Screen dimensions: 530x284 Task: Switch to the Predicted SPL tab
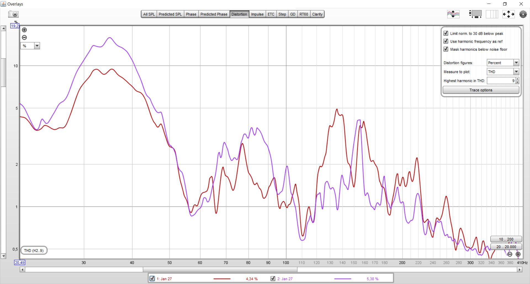(170, 14)
